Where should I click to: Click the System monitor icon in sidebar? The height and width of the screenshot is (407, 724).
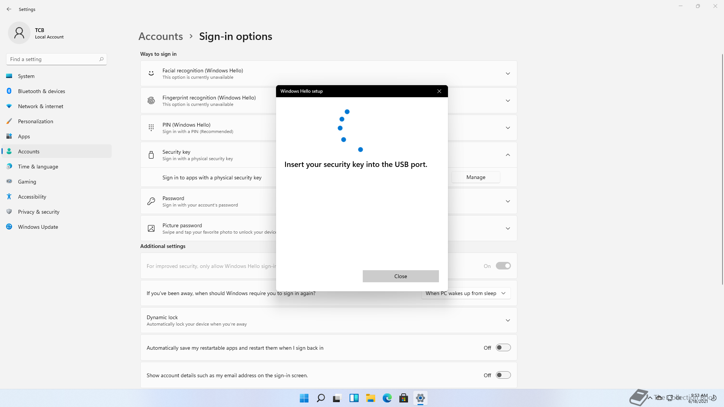coord(9,76)
